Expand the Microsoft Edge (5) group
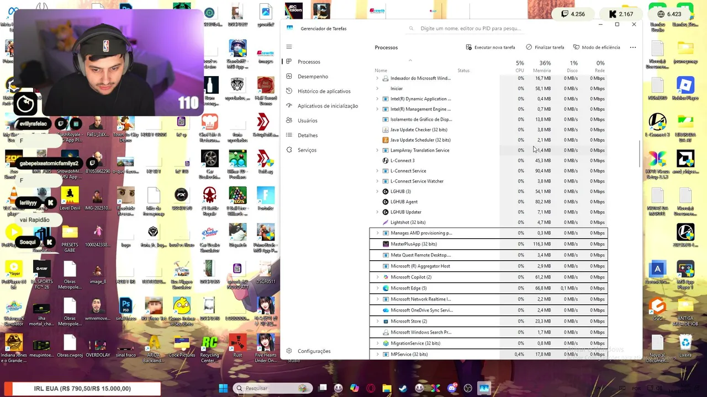The width and height of the screenshot is (707, 397). (x=378, y=288)
